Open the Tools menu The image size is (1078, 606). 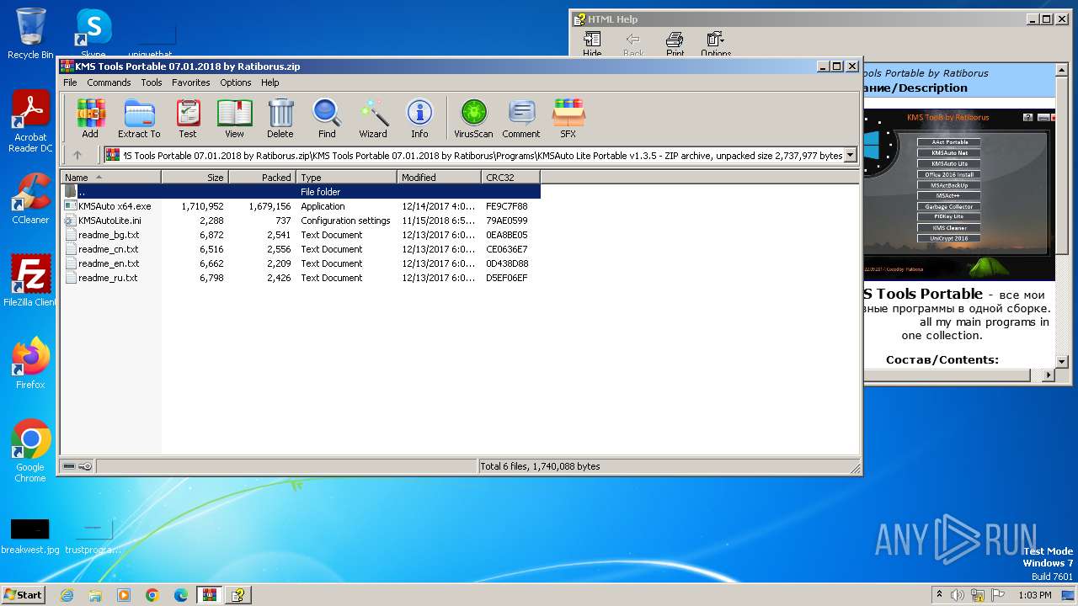click(152, 82)
